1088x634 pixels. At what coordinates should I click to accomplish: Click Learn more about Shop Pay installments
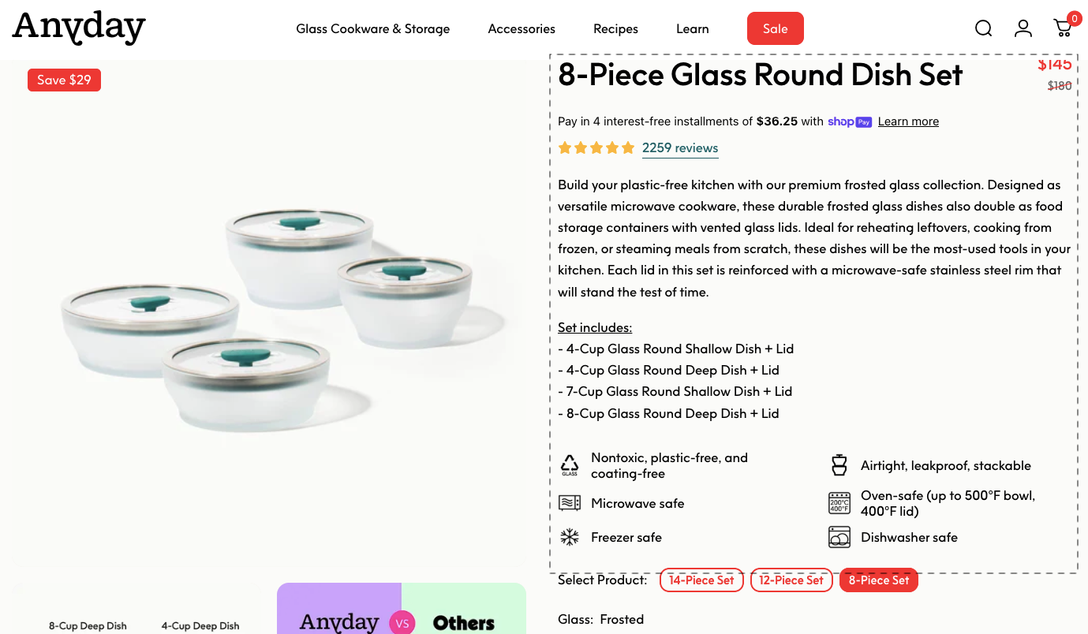coord(908,121)
